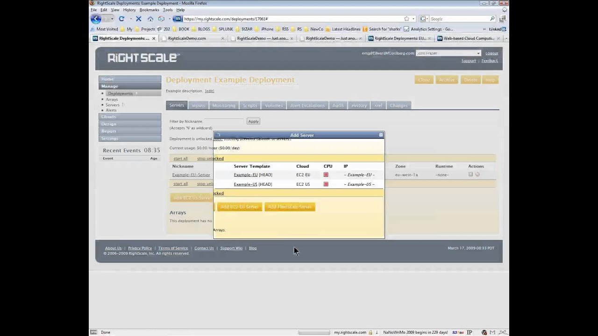Screen dimensions: 598x336
Task: Bookmark this page with the star icon
Action: (x=406, y=19)
